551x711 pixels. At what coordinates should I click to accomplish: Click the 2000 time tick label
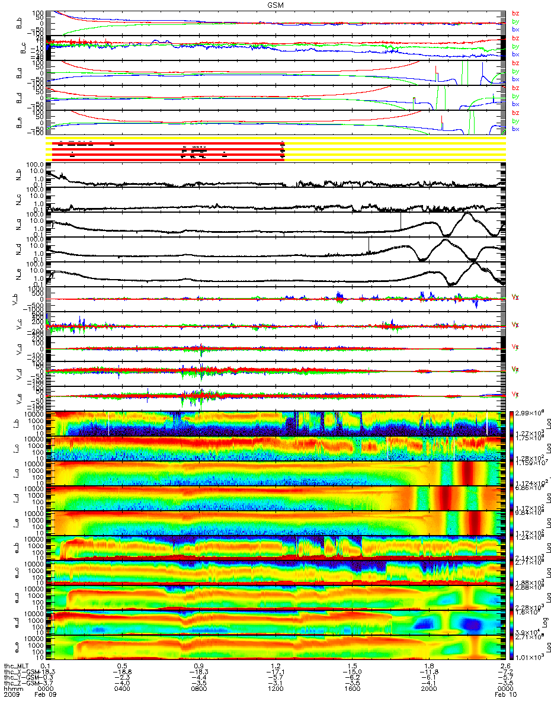click(428, 690)
